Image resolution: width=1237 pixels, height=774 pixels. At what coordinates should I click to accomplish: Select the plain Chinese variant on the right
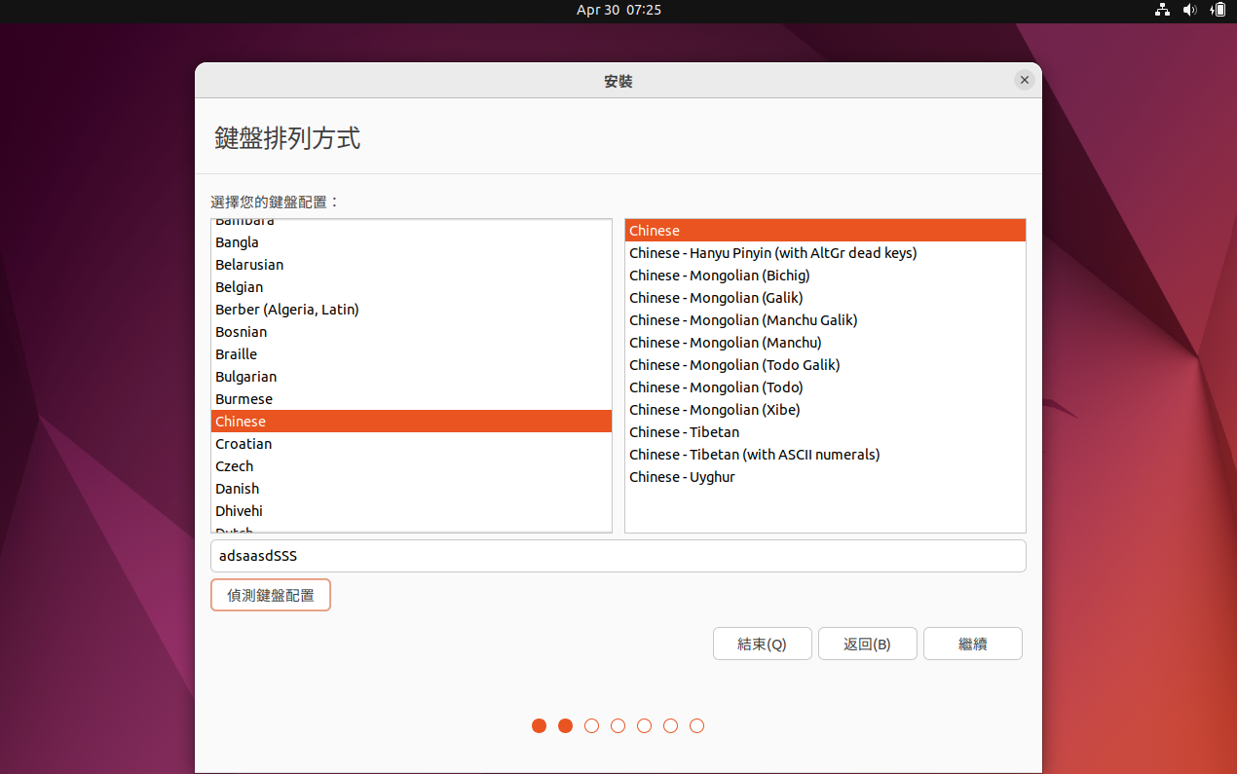click(825, 231)
